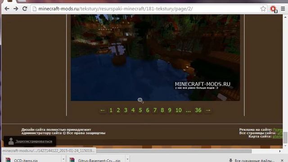Image resolution: width=288 pixels, height=162 pixels.
Task: Click the Gitrus-Basement-Cry archive file icon
Action: click(x=72, y=160)
